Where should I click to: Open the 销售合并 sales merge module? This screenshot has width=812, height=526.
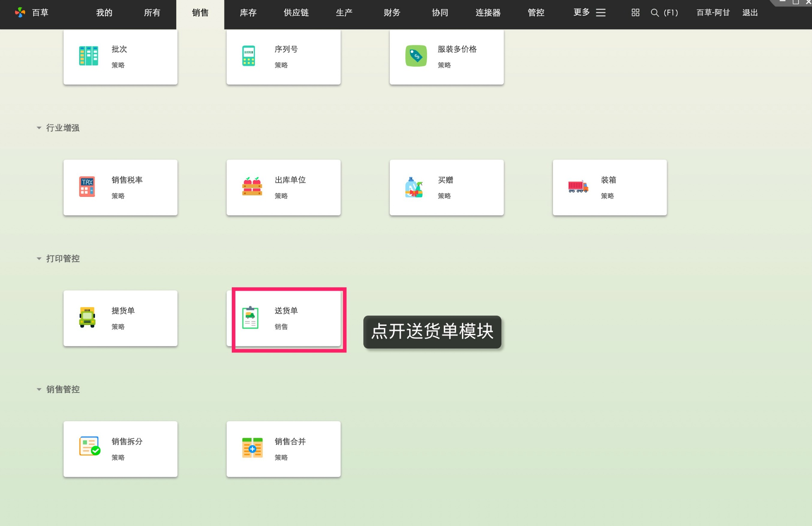click(283, 449)
